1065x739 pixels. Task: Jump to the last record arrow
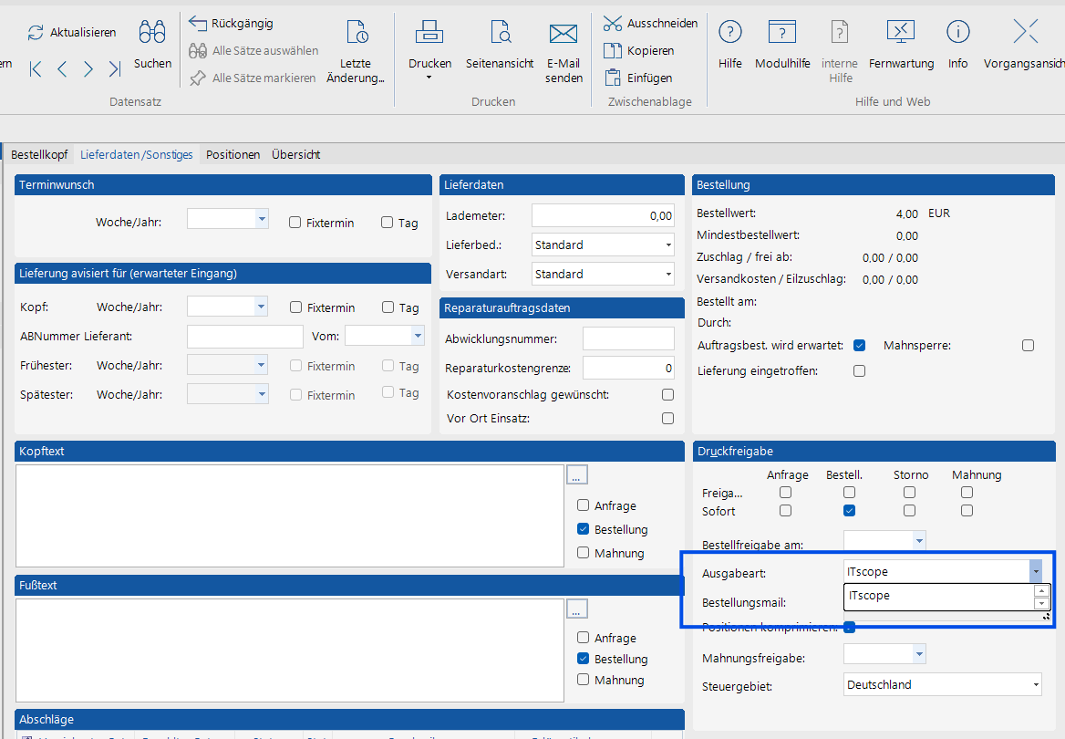115,69
